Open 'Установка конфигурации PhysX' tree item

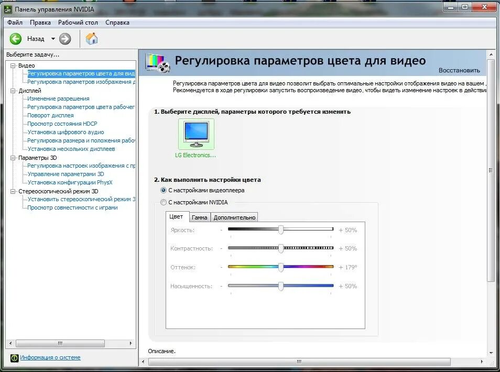pos(70,182)
